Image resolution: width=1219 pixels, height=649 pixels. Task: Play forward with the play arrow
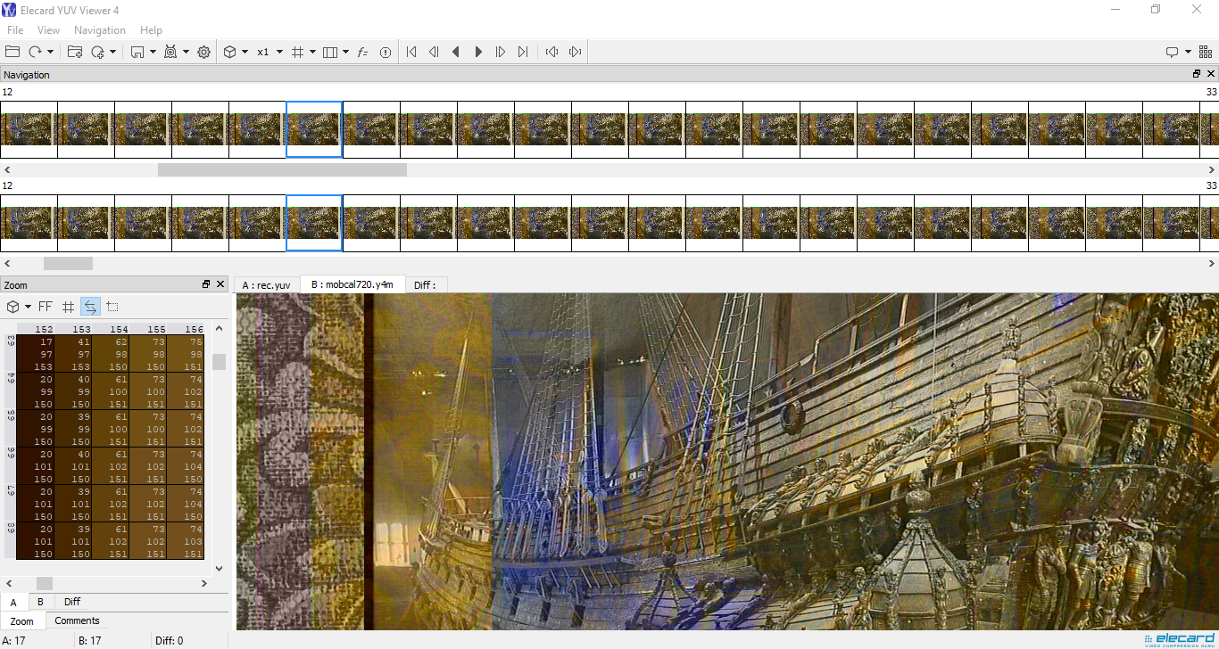coord(478,52)
